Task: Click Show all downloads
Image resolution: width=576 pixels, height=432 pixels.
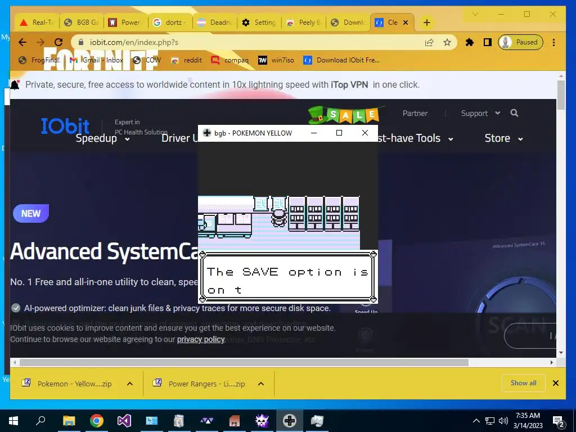Action: pos(523,383)
